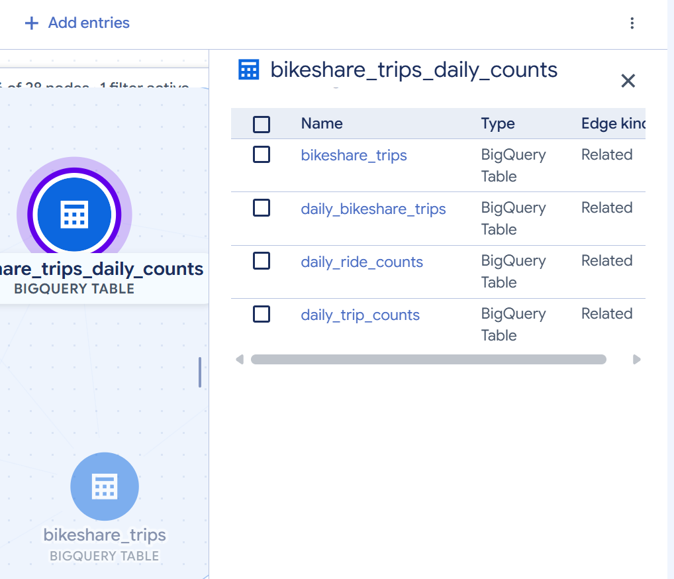
Task: Click the plus icon beside Add entries
Action: 31,23
